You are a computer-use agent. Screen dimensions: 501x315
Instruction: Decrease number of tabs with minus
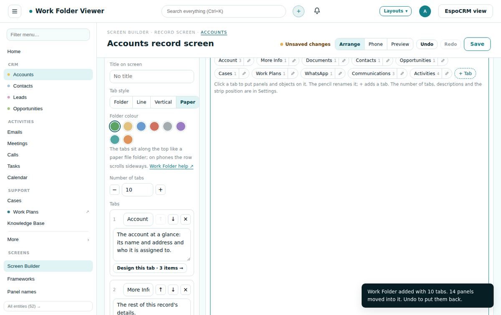[x=114, y=190]
